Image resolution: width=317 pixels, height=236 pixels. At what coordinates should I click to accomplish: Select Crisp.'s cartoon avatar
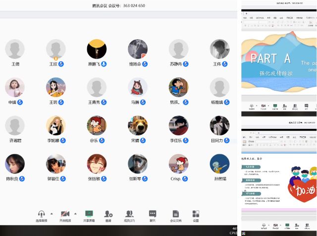178,164
